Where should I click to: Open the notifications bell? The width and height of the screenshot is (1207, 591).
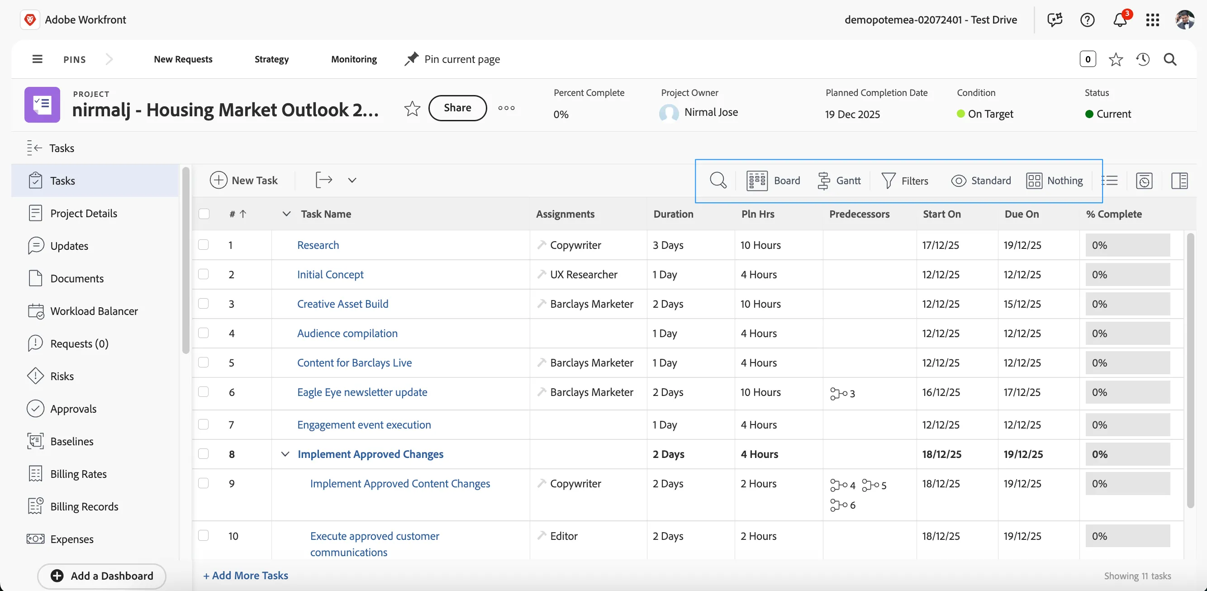point(1120,19)
